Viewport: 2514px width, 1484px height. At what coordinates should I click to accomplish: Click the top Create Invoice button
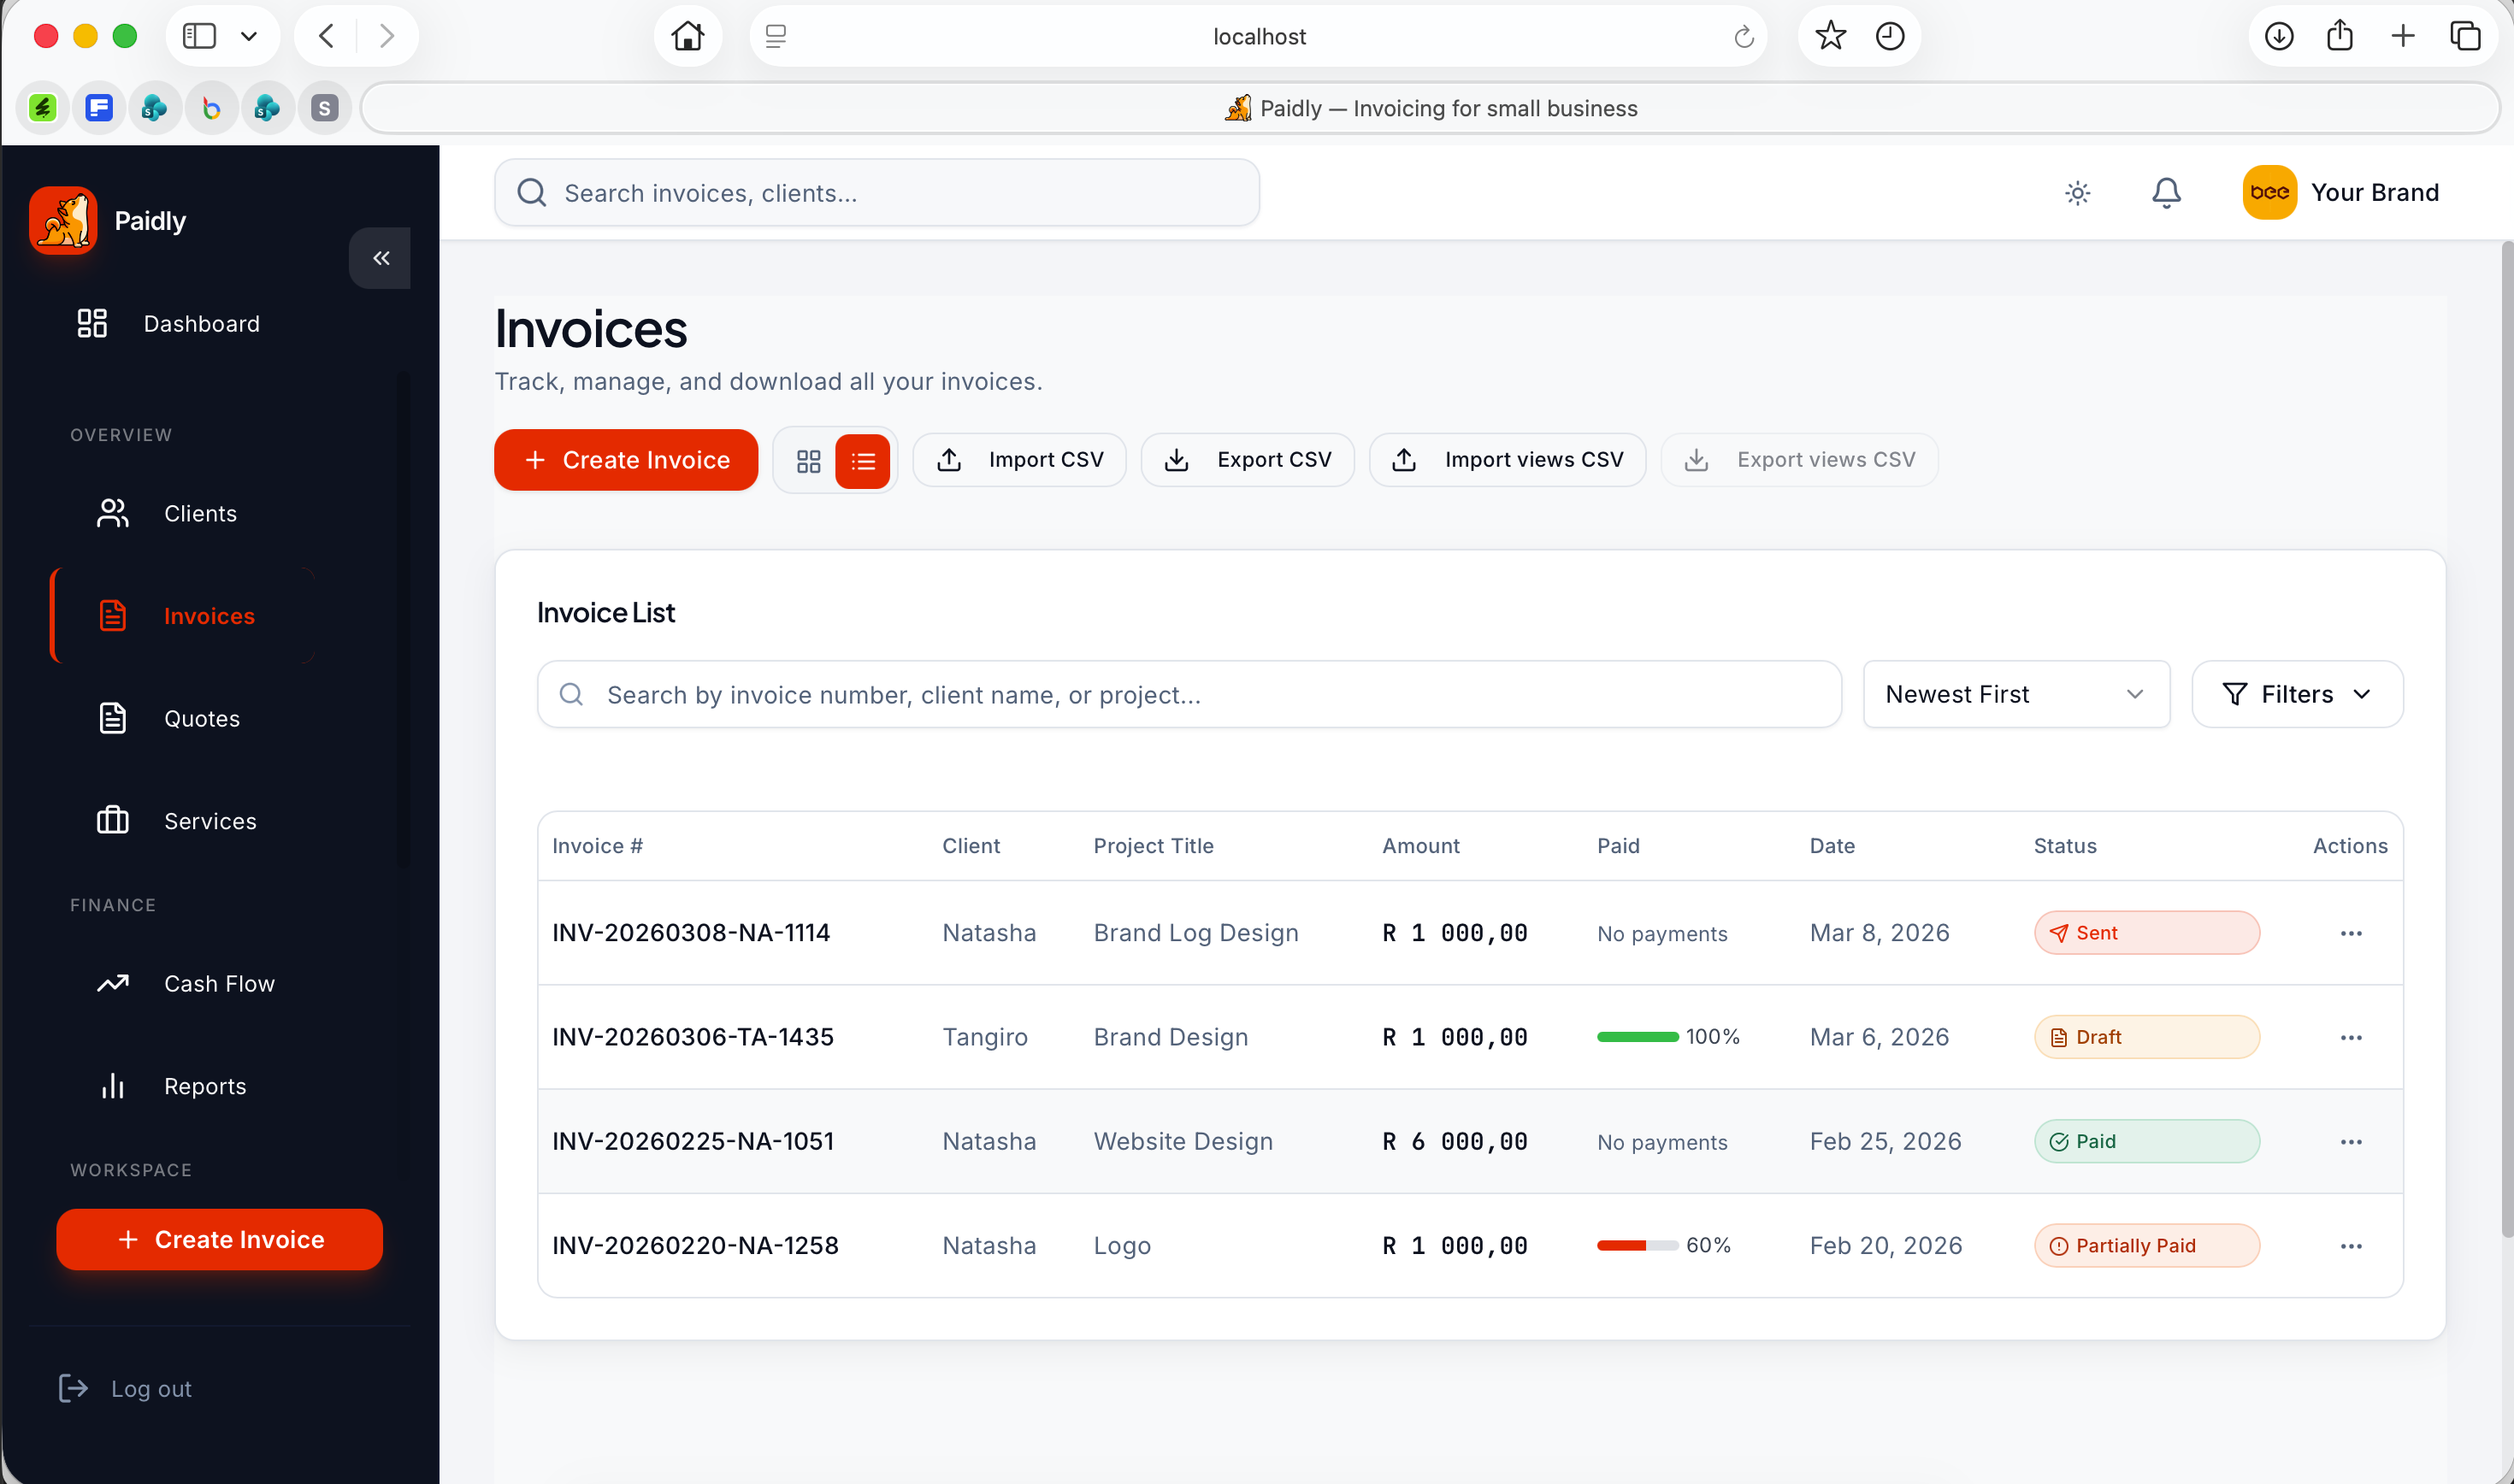click(626, 460)
